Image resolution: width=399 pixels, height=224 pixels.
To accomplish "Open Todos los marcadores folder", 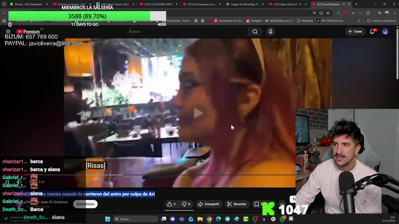I will (382, 21).
